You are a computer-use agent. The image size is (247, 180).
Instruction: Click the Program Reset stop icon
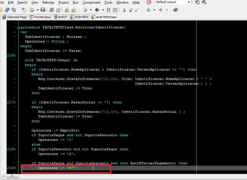point(115,10)
